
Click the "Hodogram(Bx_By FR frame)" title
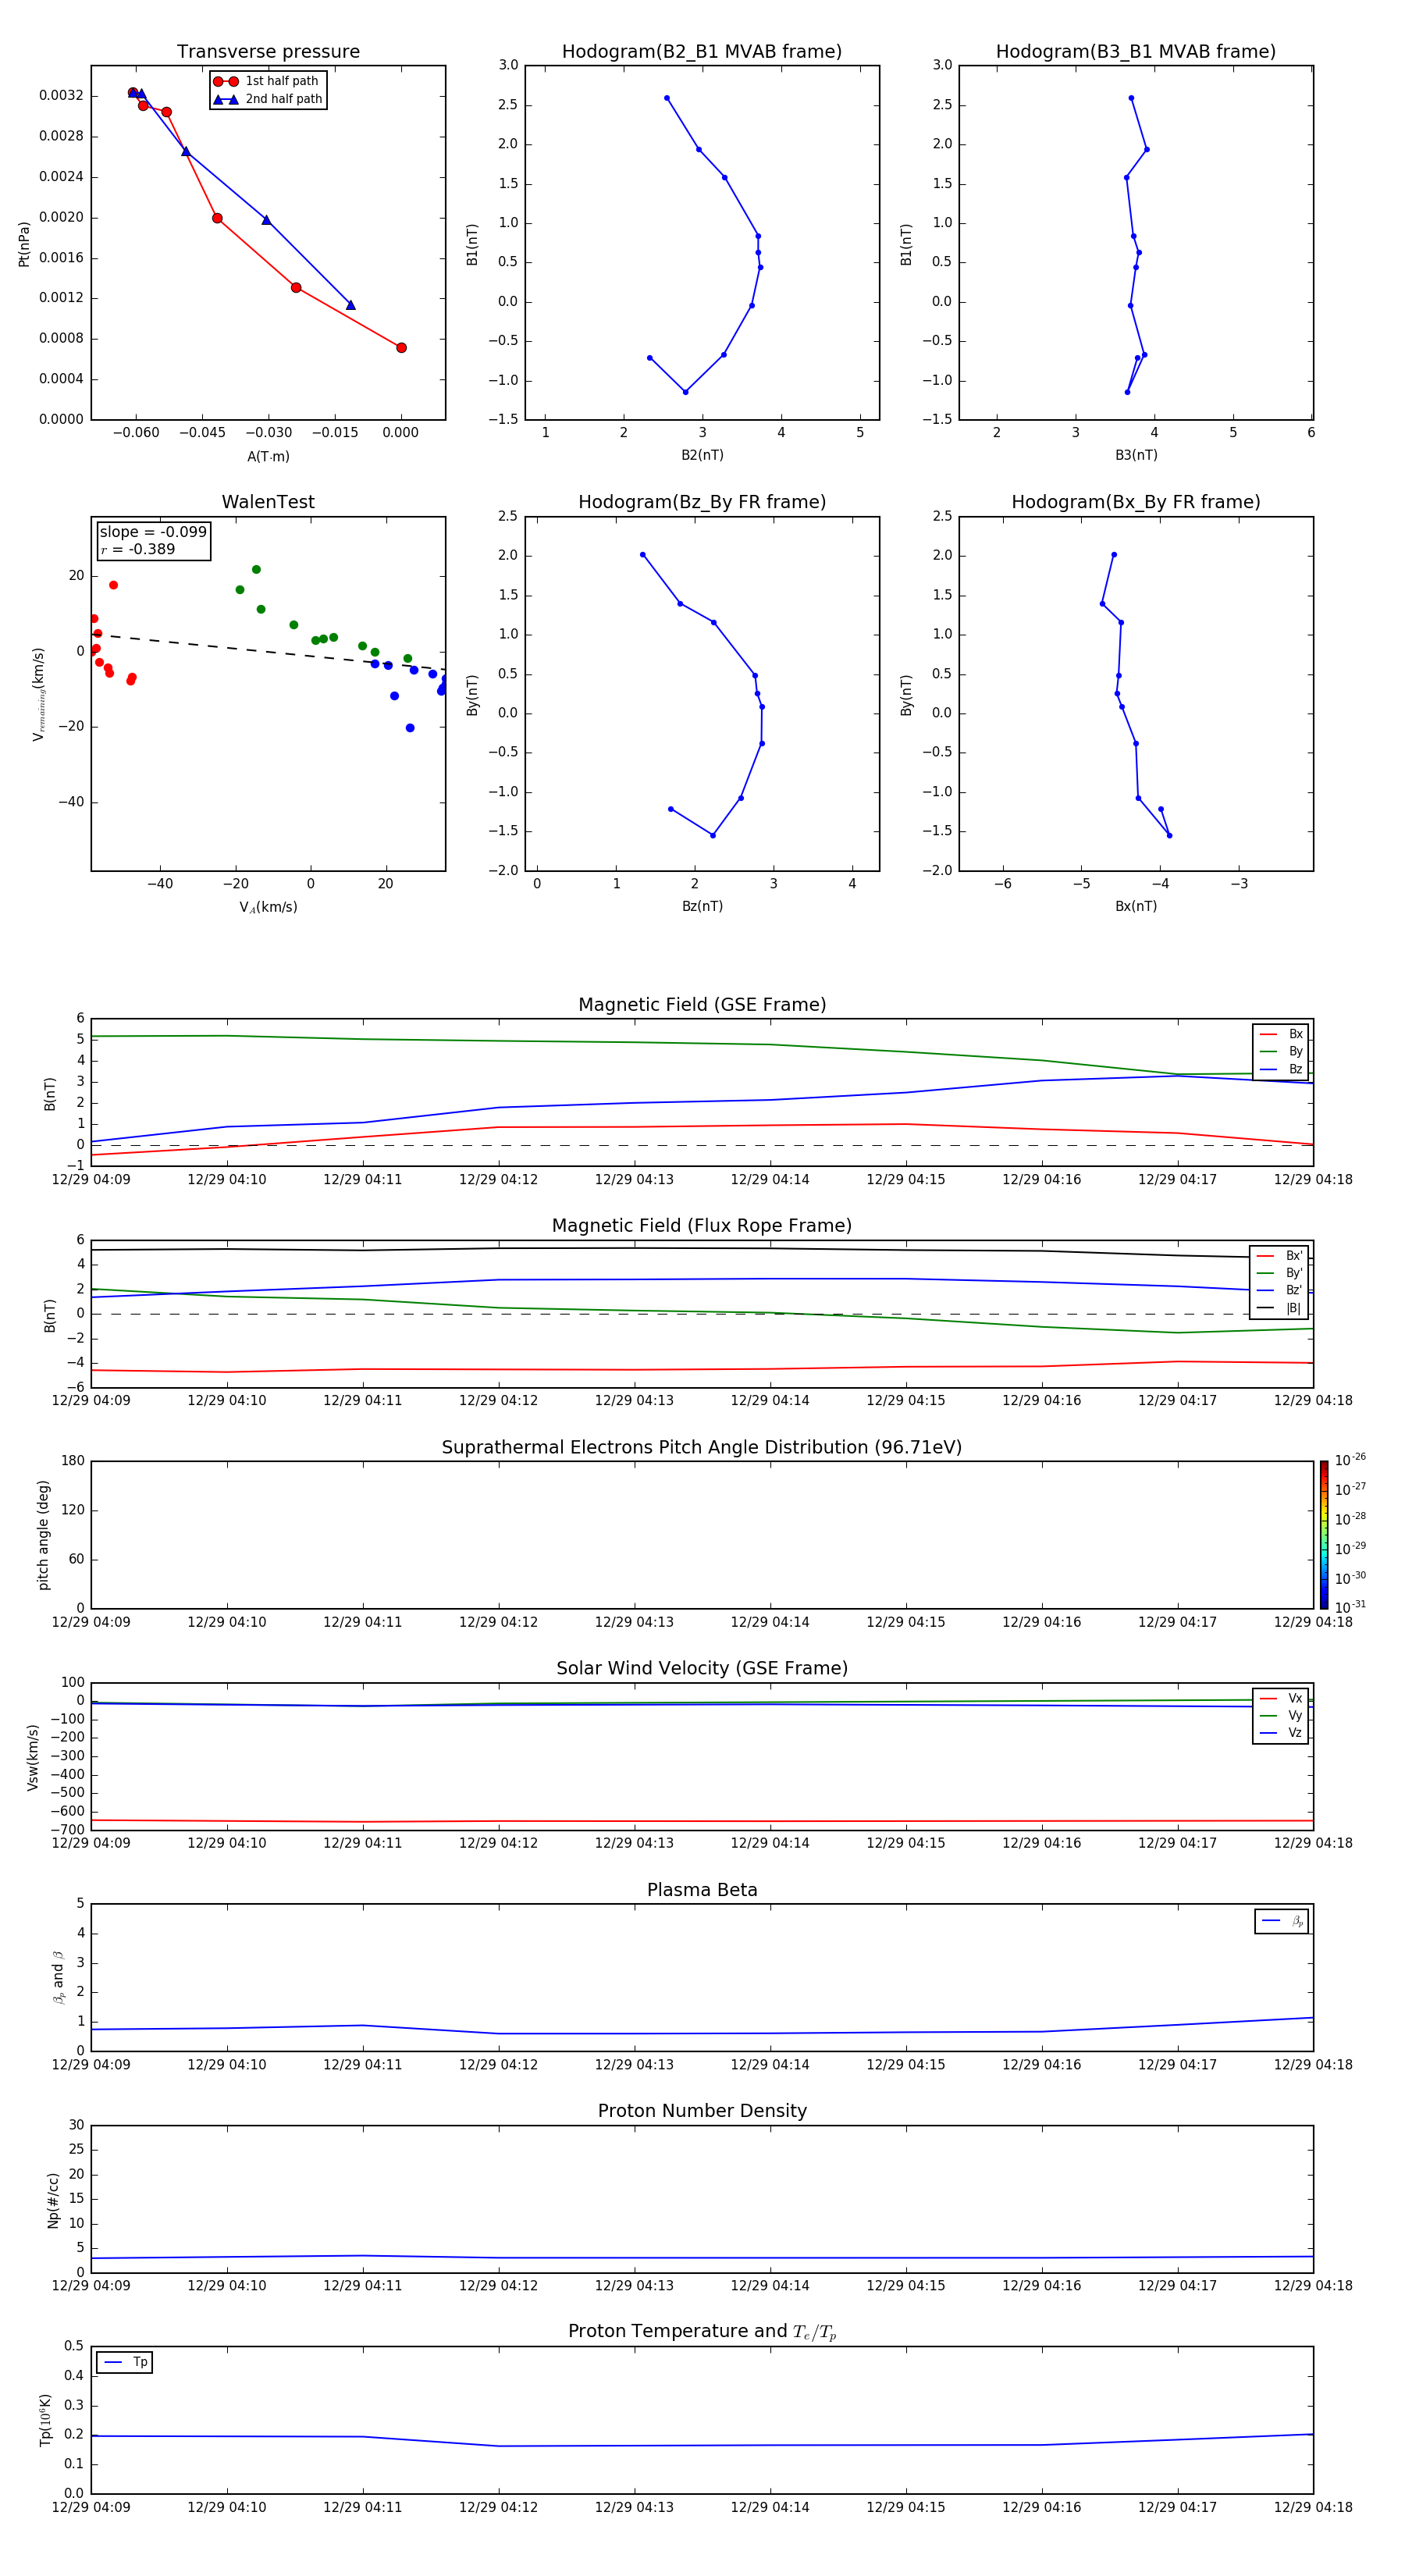1135,502
